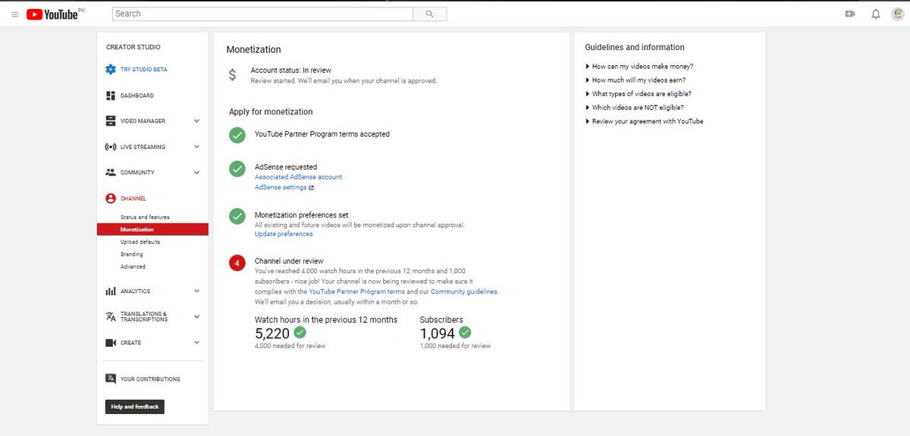The height and width of the screenshot is (436, 910).
Task: Open Status and features submenu item
Action: pos(145,217)
